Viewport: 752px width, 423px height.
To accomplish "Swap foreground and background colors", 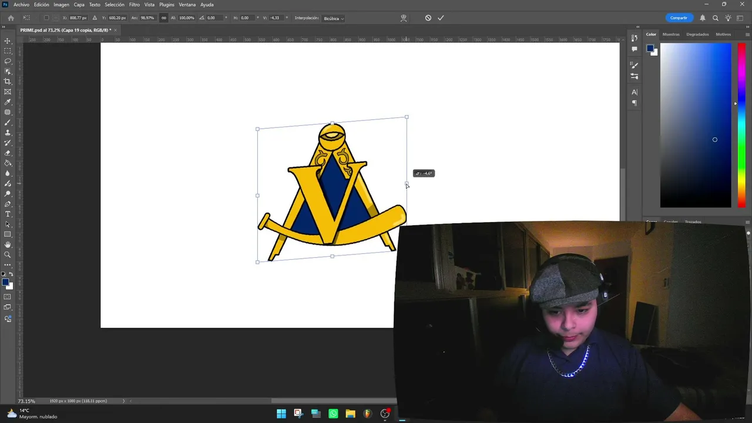I will point(11,274).
